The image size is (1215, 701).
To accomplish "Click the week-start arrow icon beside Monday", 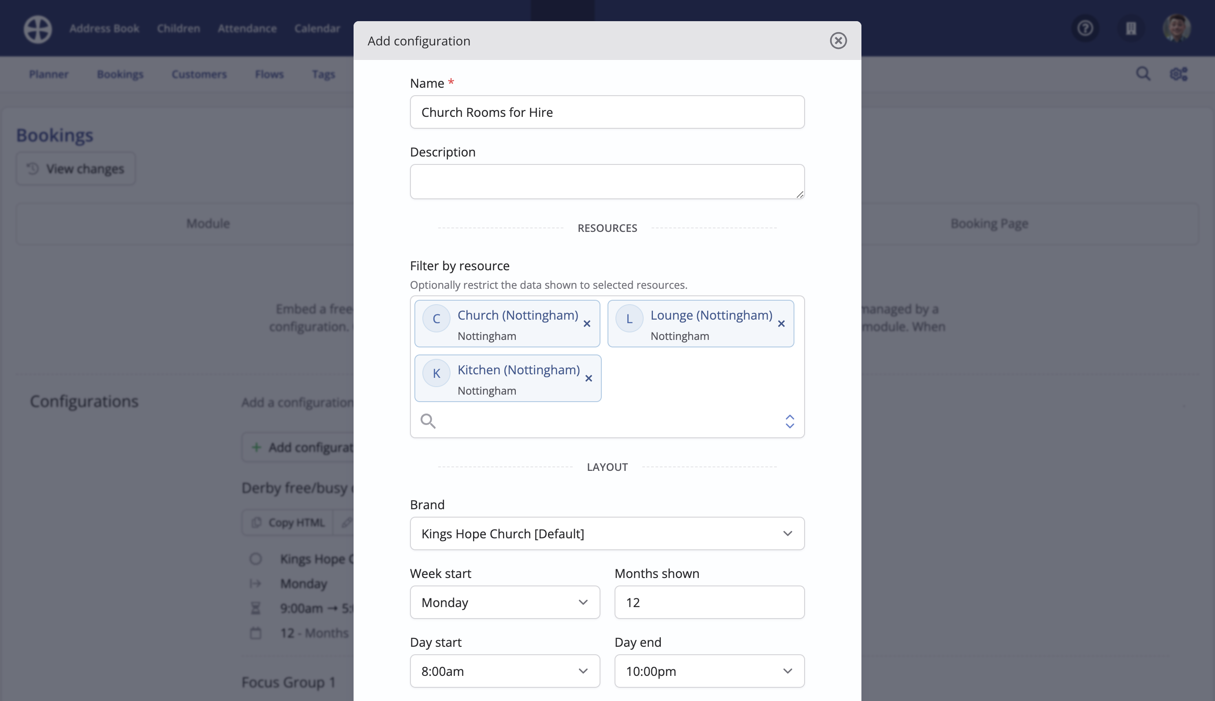I will tap(256, 584).
